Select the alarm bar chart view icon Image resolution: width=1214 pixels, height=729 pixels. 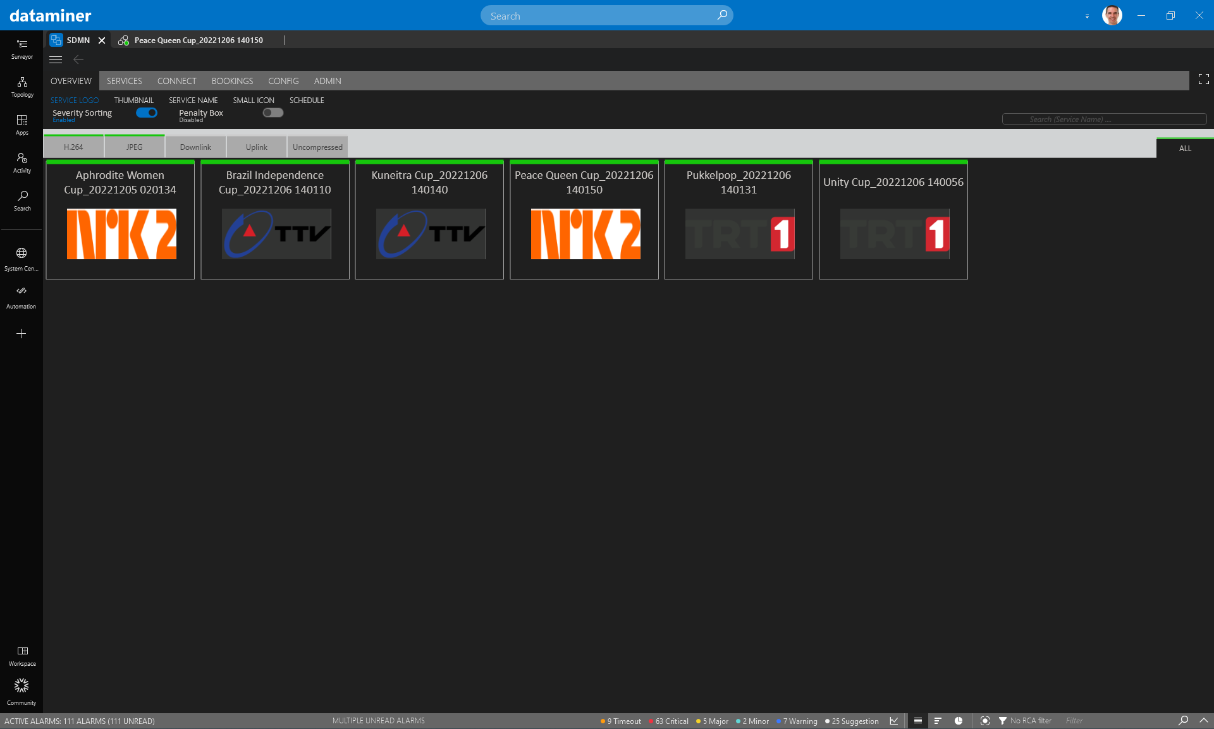coord(938,721)
